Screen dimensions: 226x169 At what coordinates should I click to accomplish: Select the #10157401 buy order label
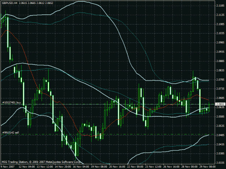[12, 103]
